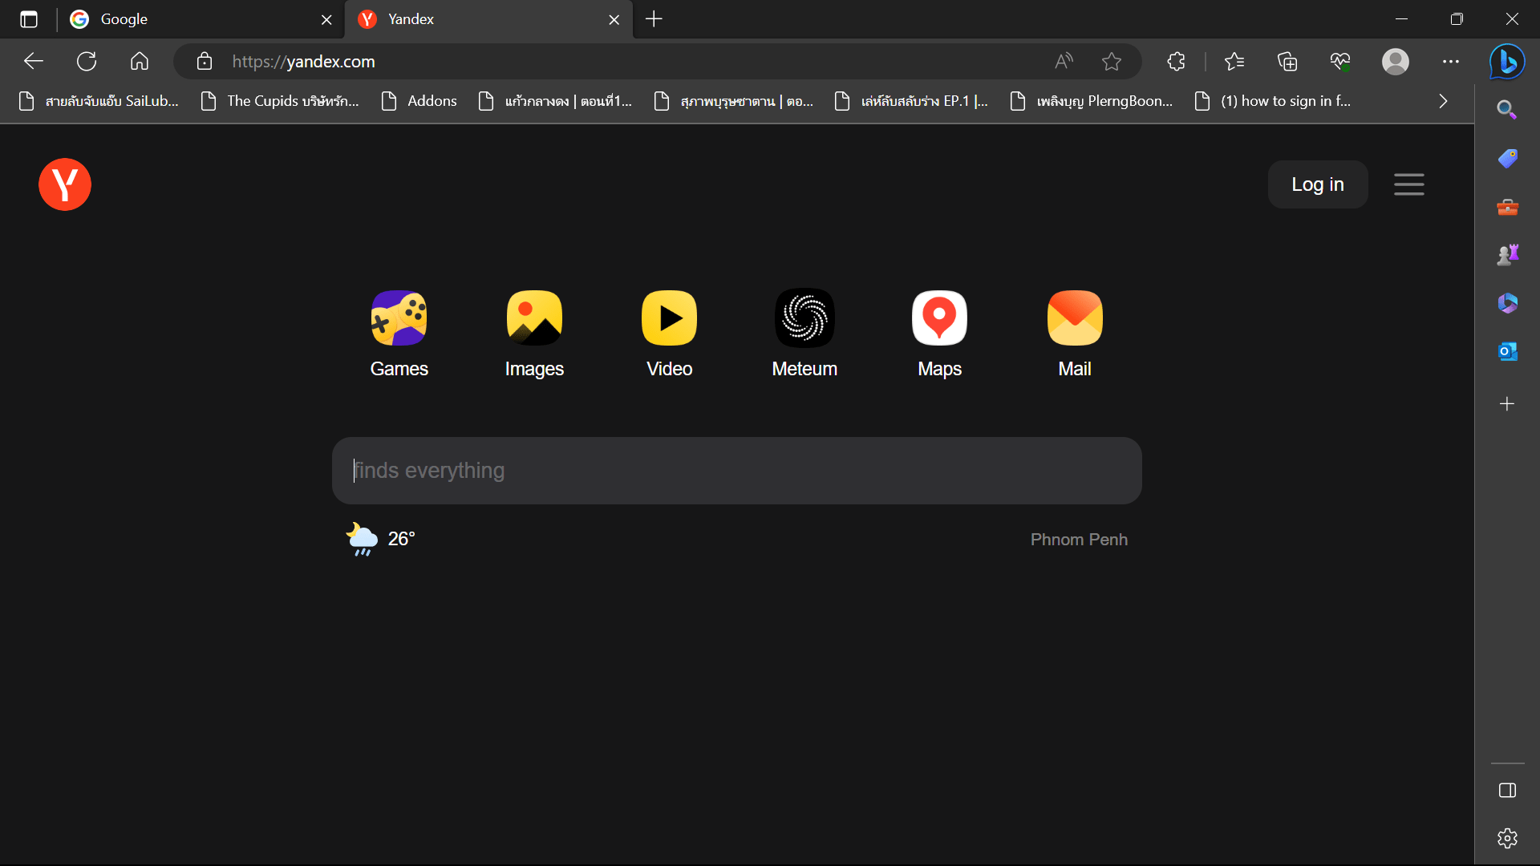The height and width of the screenshot is (866, 1540).
Task: Focus the 'finds everything' search box
Action: click(736, 471)
